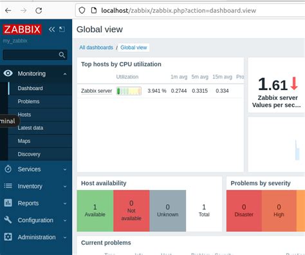Expand the Configuration menu chevron
305x255 pixels.
(x=65, y=220)
